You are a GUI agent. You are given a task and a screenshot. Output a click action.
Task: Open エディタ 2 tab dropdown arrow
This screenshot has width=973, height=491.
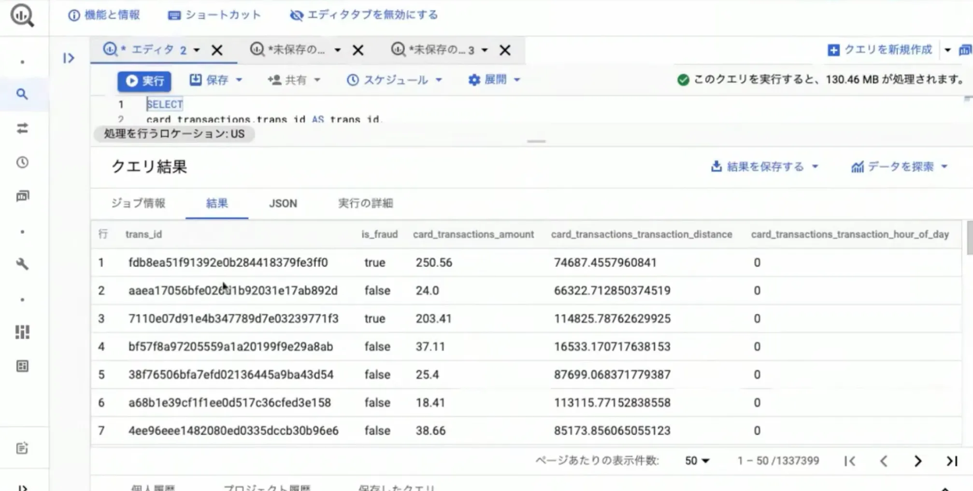[197, 50]
